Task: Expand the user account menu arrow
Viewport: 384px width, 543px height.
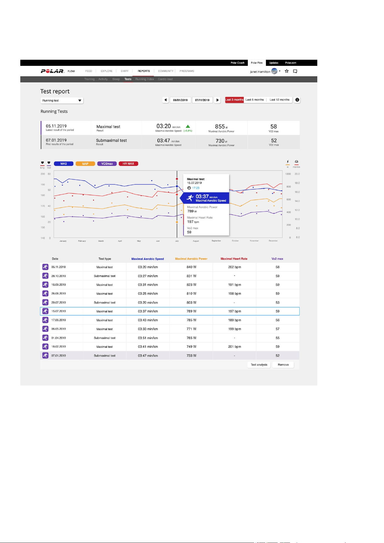Action: point(280,71)
